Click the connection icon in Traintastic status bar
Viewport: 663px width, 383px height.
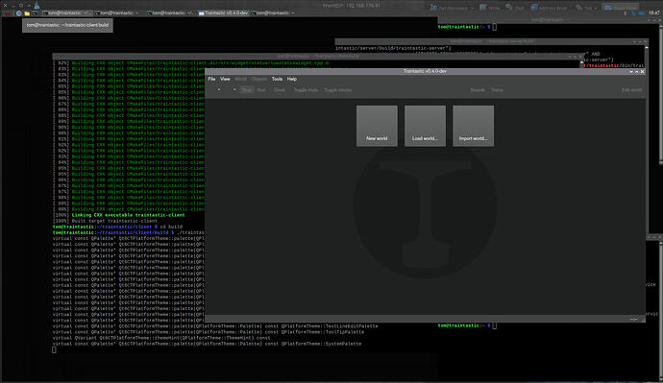click(x=633, y=320)
